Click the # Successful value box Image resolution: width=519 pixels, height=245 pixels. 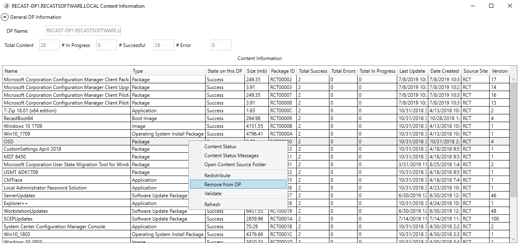tap(164, 45)
